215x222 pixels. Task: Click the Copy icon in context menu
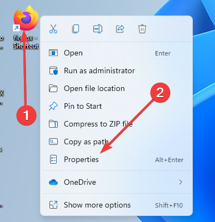76,29
